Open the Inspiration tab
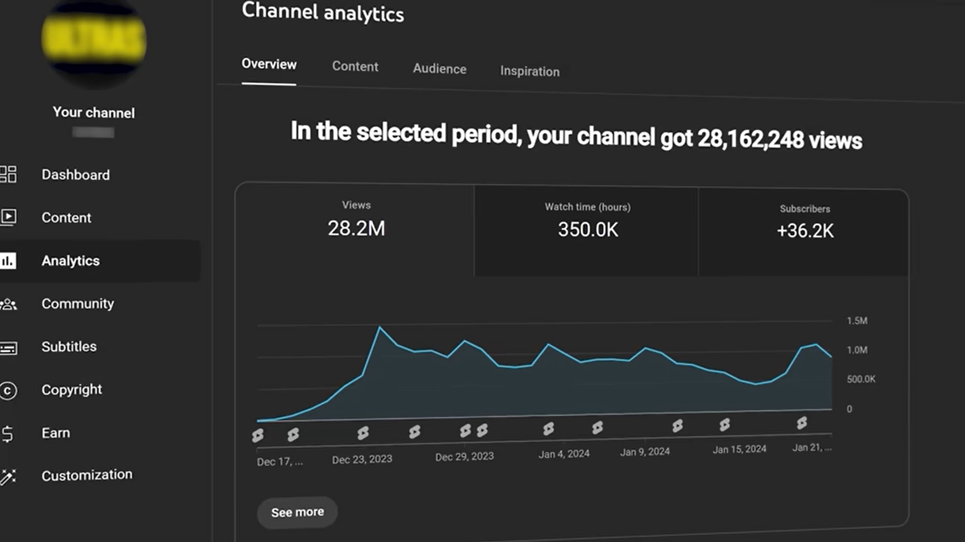Screen dimensions: 965x542 click(x=530, y=71)
